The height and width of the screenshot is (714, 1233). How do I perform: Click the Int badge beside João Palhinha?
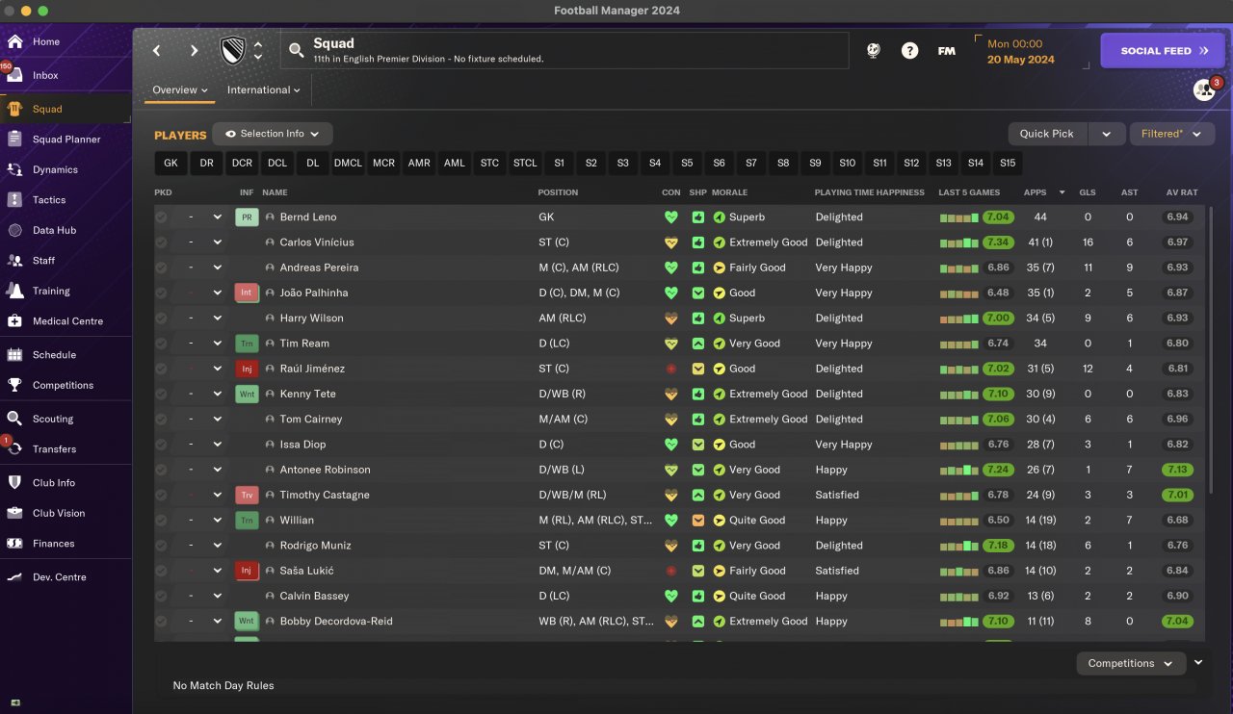point(246,293)
